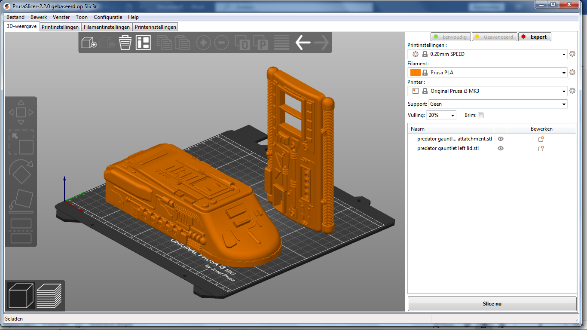The image size is (587, 330).
Task: Click the Delete all trash icon
Action: [125, 43]
